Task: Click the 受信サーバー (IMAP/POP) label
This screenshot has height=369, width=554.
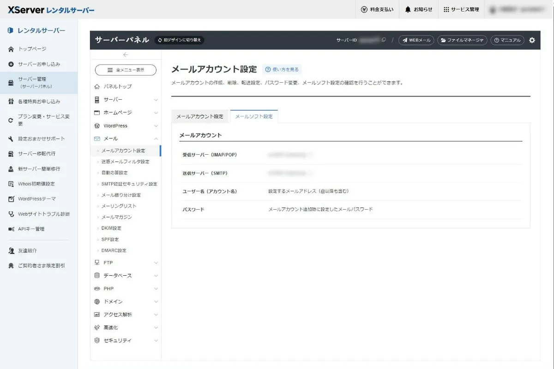Action: (210, 155)
